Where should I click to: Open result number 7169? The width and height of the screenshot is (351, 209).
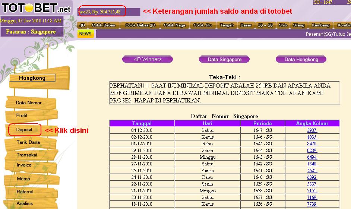(x=312, y=197)
